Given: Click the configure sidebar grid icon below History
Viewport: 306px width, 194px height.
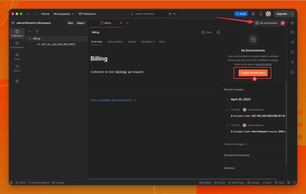Looking at the screenshot, I should 17,81.
